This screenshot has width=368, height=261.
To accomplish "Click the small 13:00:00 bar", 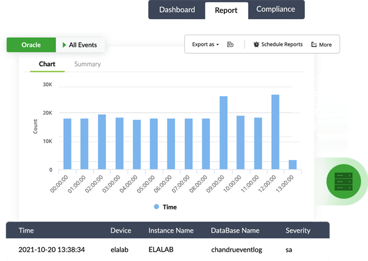I will (293, 165).
